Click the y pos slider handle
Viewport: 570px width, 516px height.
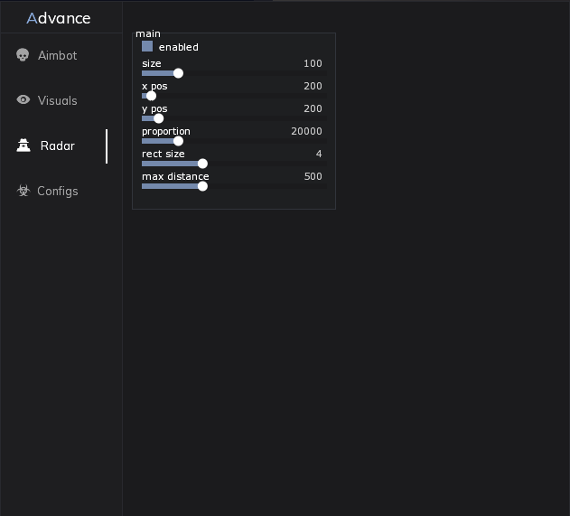coord(159,118)
